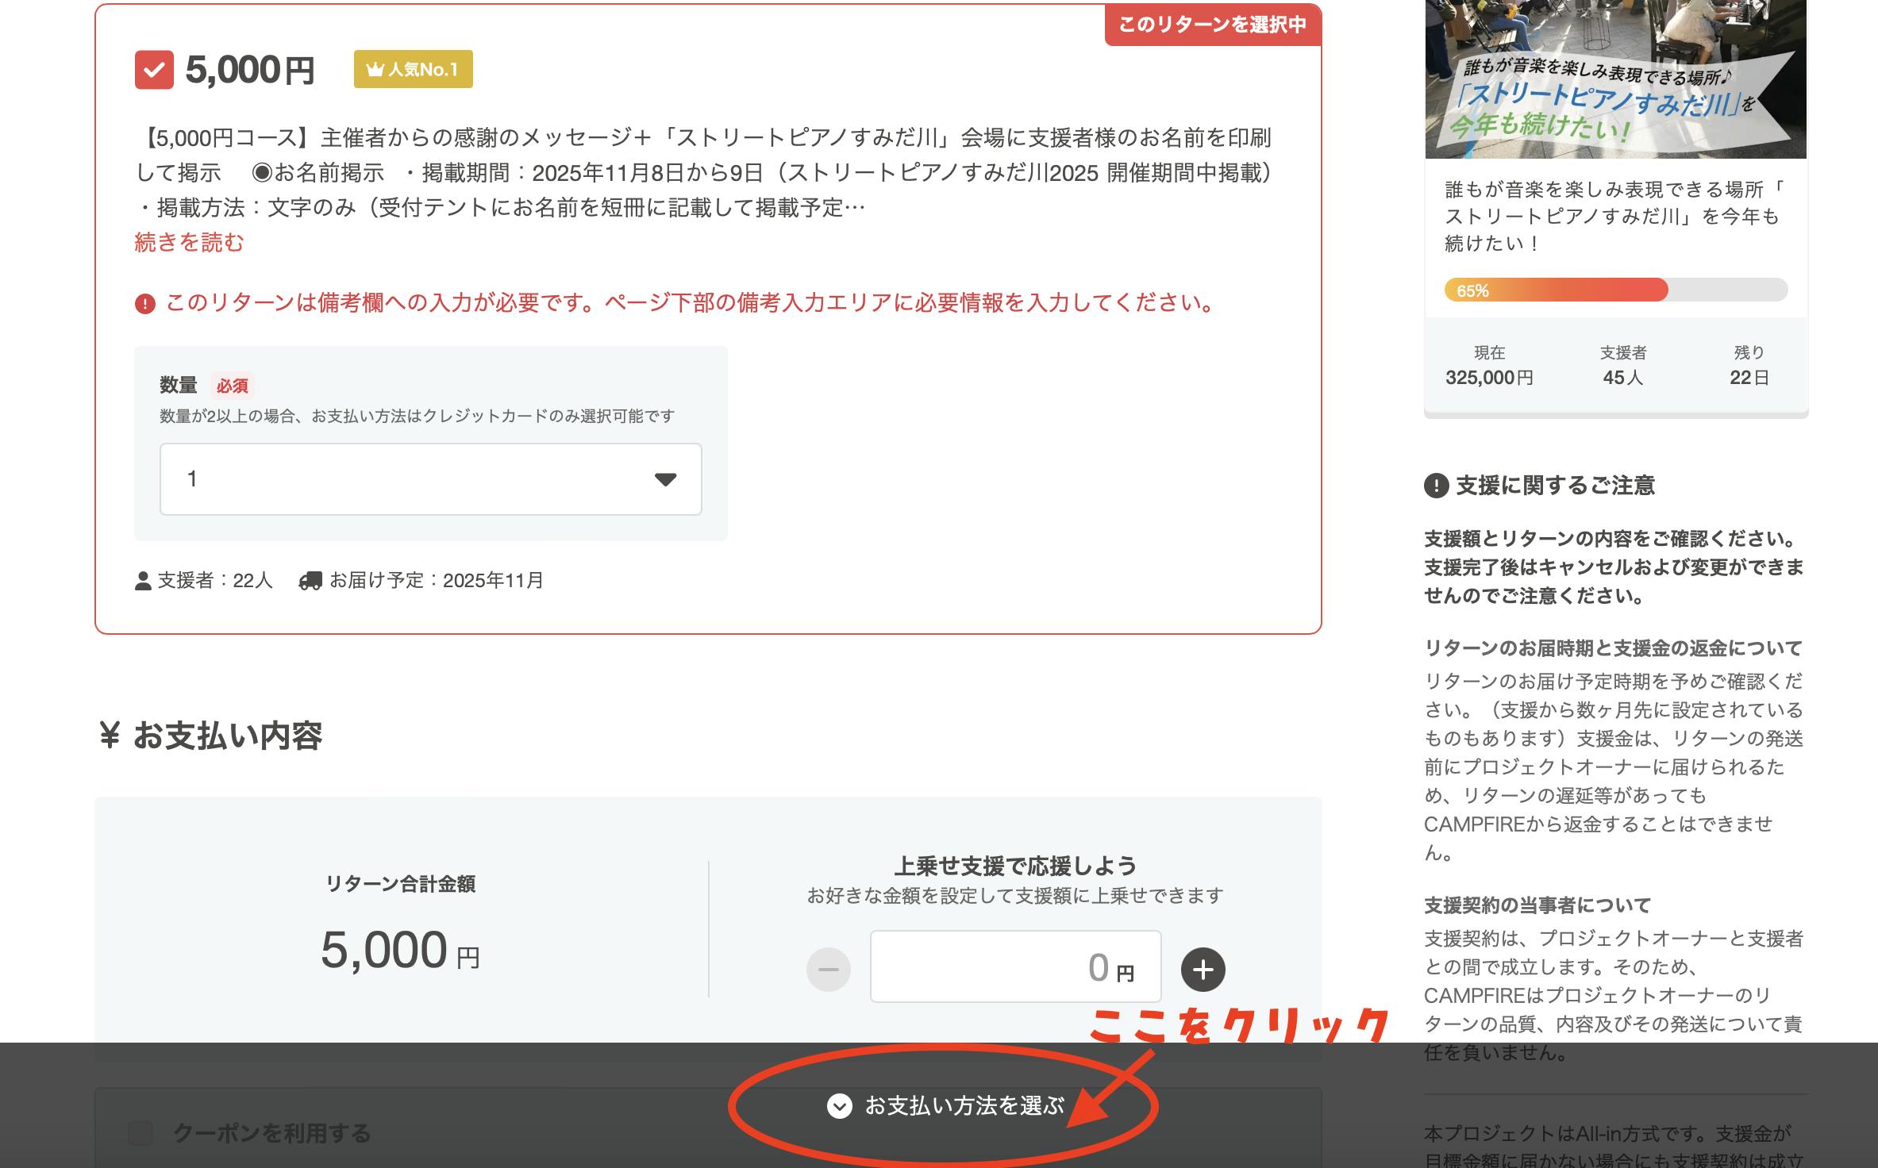Image resolution: width=1878 pixels, height=1168 pixels.
Task: Click the yen icon beside お支払い内容
Action: coord(109,736)
